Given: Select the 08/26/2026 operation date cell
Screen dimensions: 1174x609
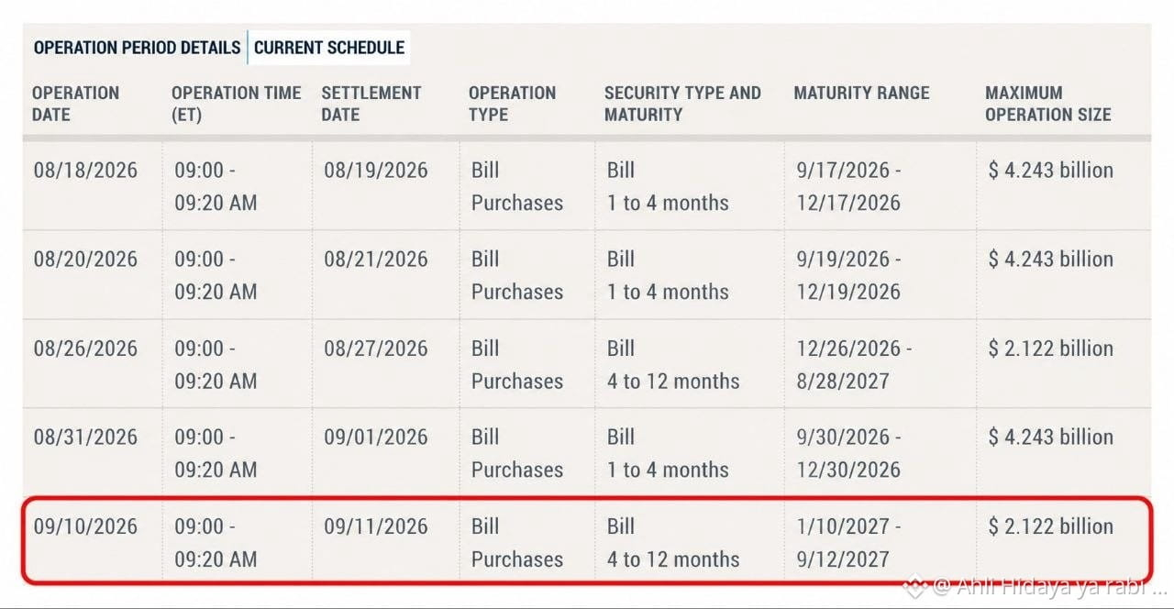Looking at the screenshot, I should [x=85, y=349].
